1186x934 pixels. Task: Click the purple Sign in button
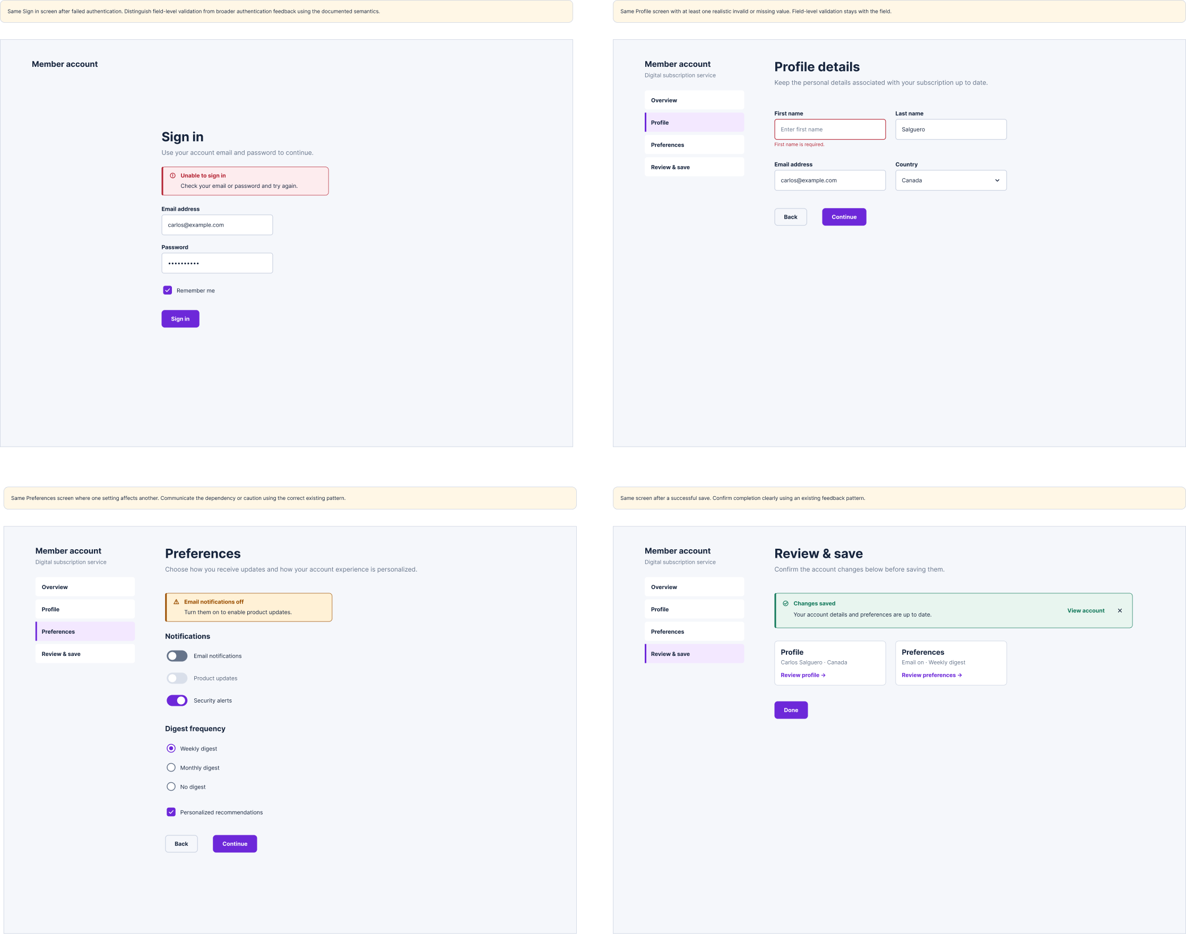(x=180, y=319)
